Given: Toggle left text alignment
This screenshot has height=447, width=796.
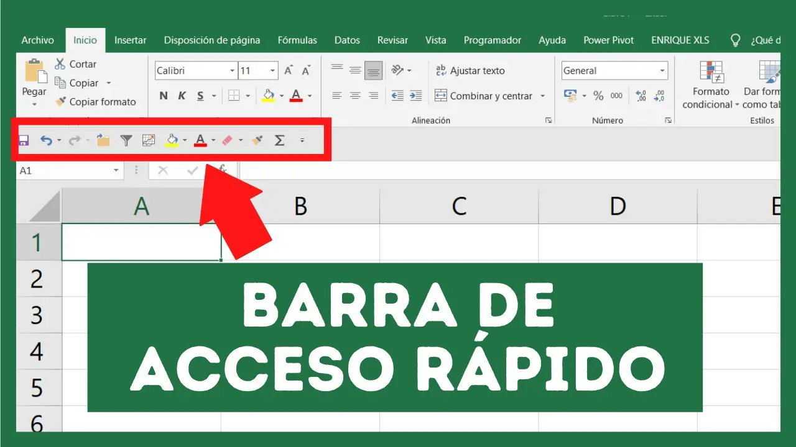Looking at the screenshot, I should (x=336, y=96).
